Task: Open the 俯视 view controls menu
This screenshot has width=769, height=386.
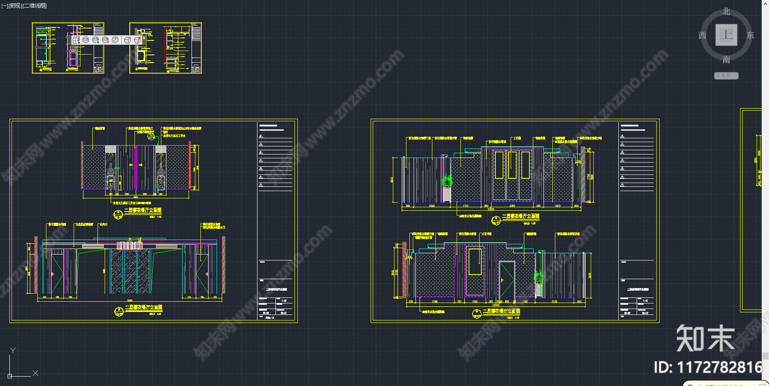Action: 15,6
